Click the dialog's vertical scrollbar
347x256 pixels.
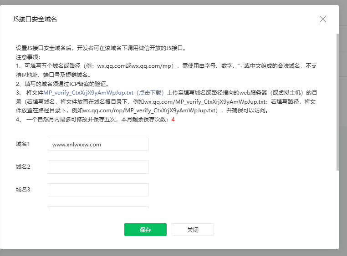point(337,102)
